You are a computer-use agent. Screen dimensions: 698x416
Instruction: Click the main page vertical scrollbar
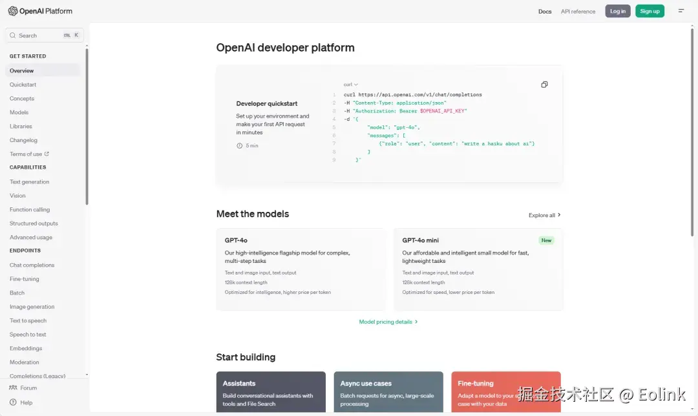(x=692, y=132)
